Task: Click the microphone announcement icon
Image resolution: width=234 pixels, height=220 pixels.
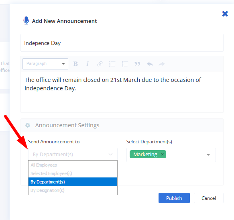Action: [26, 20]
